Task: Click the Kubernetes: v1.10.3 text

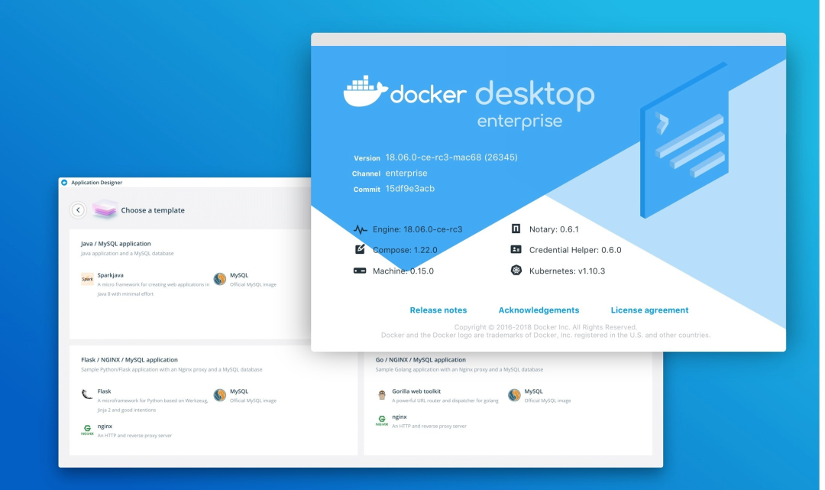Action: pyautogui.click(x=567, y=271)
